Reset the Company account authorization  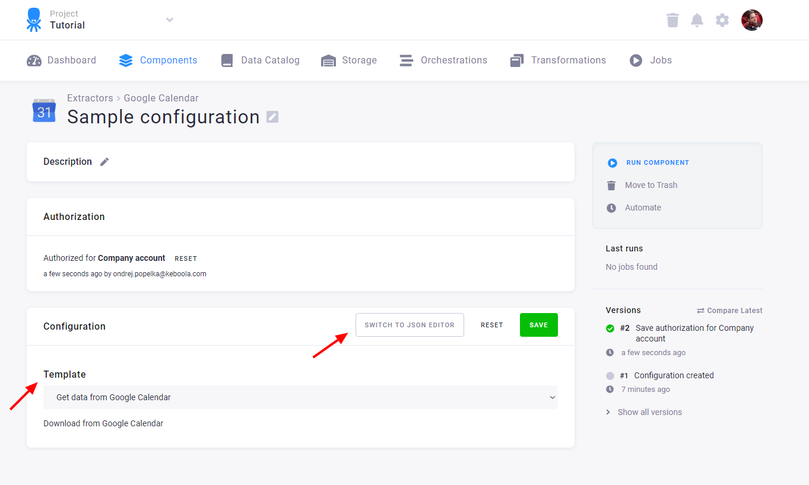[x=186, y=259]
